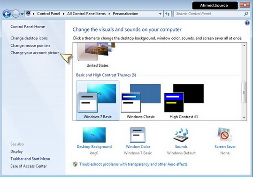Click the Window Color text link
This screenshot has height=177, width=253.
(138, 147)
